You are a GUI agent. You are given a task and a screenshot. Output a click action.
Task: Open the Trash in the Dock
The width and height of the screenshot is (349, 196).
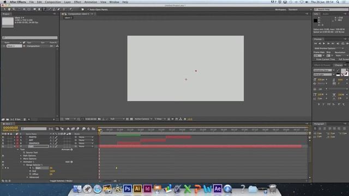(x=273, y=189)
